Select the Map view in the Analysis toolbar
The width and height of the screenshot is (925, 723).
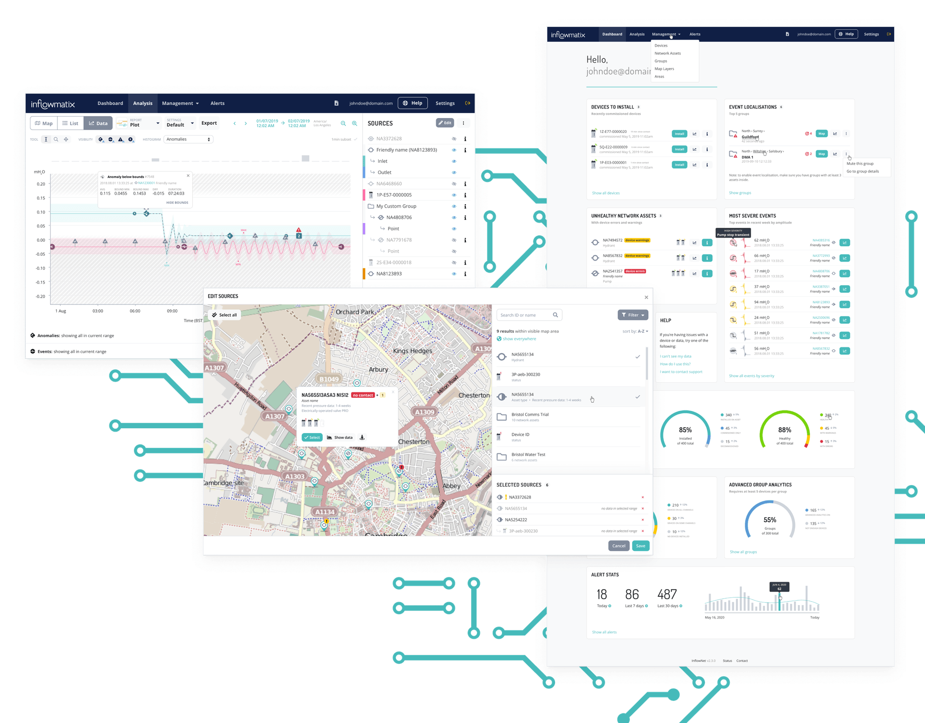point(43,123)
